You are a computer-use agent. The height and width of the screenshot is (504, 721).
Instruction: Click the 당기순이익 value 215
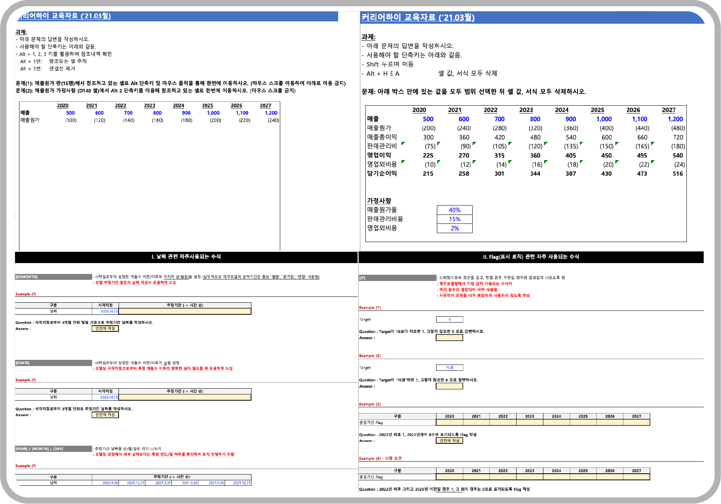[428, 174]
